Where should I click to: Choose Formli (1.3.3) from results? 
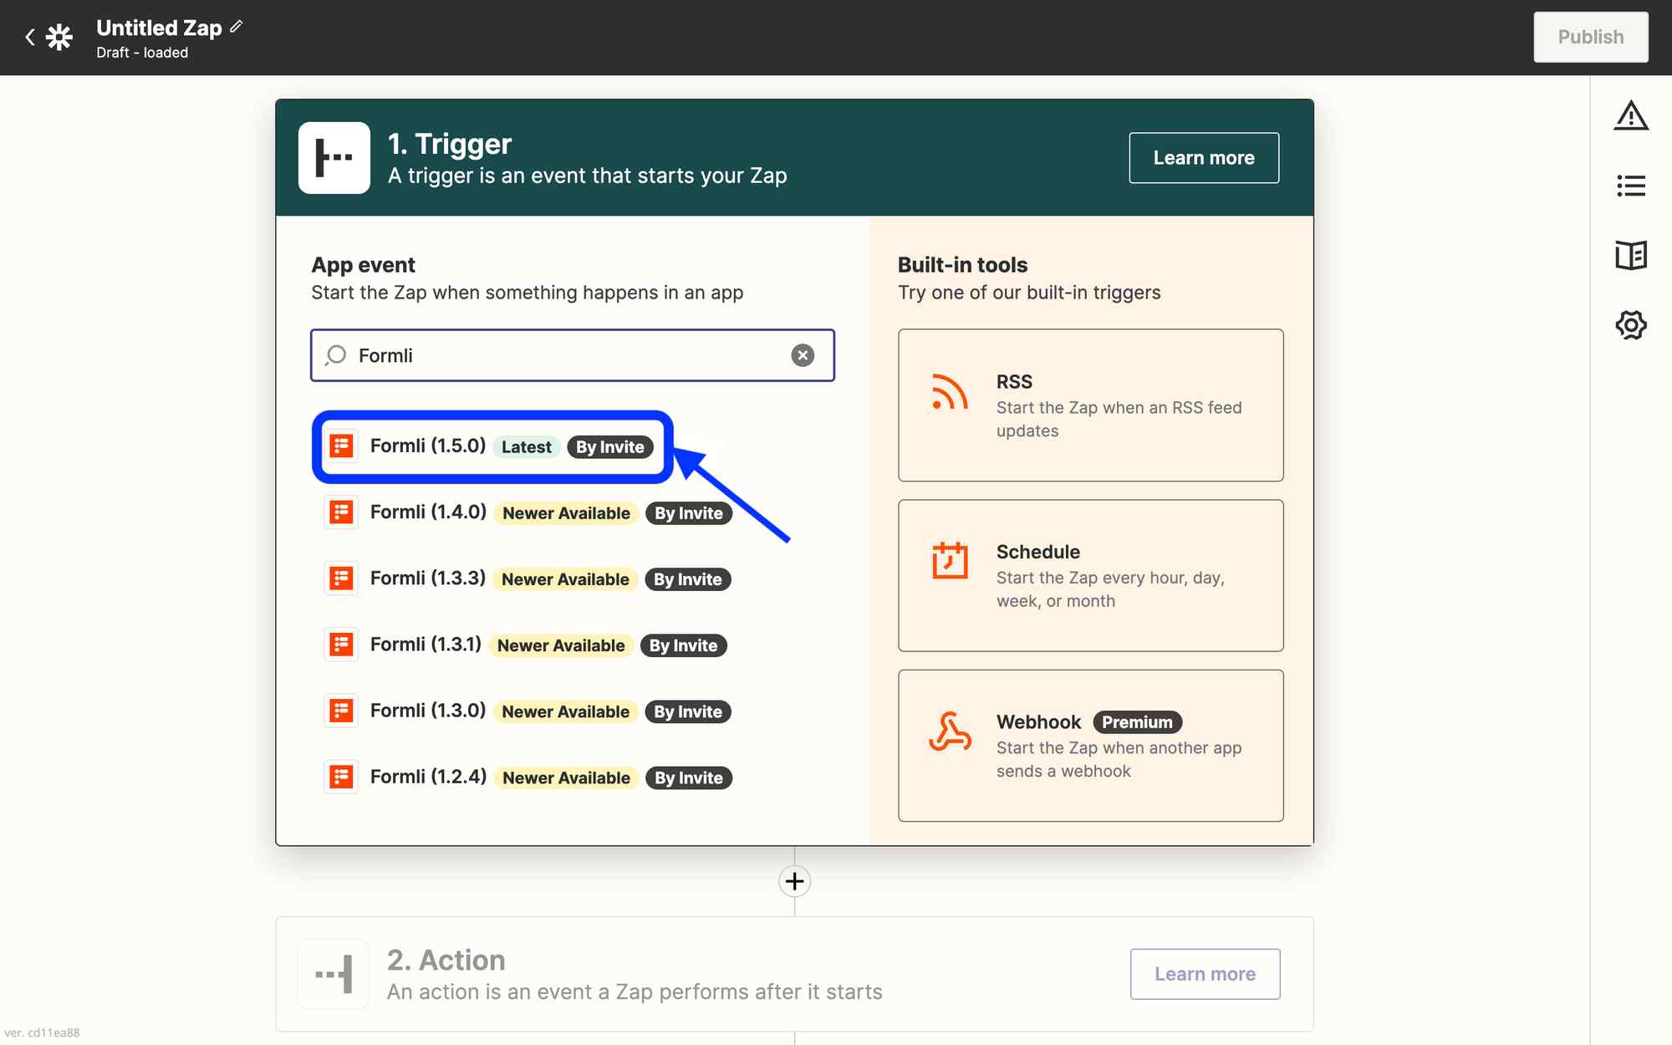click(x=428, y=579)
